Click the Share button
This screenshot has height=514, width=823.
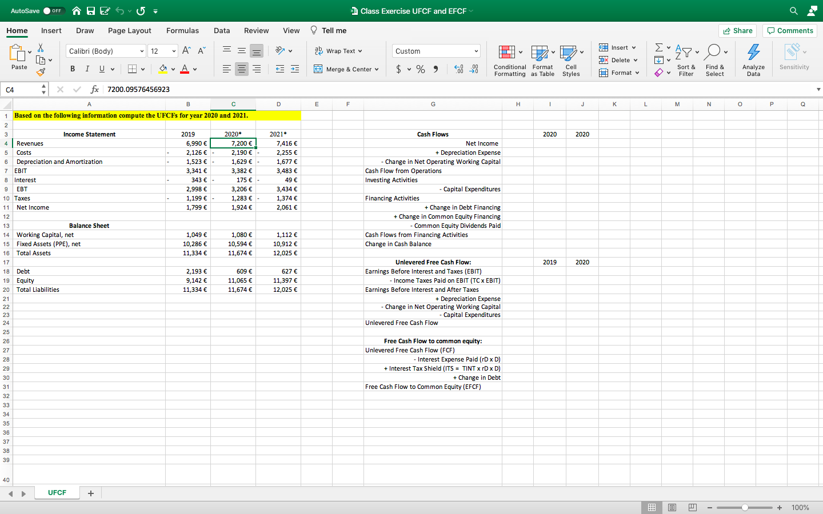737,31
